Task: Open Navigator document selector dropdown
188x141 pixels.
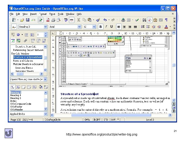Action: tap(45, 79)
